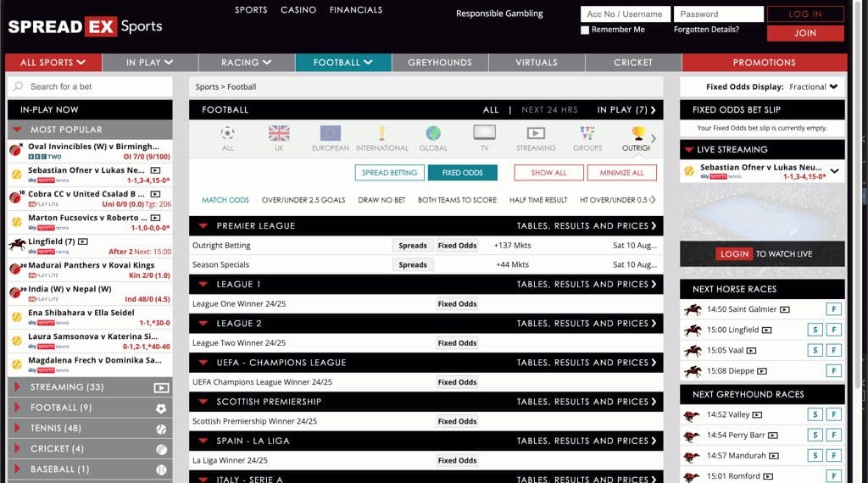868x483 pixels.
Task: Select the Groups filter icon
Action: coord(587,133)
